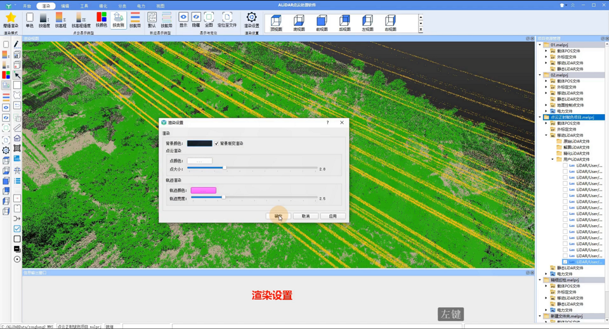Switch to 右视图 right view cube

point(390,22)
